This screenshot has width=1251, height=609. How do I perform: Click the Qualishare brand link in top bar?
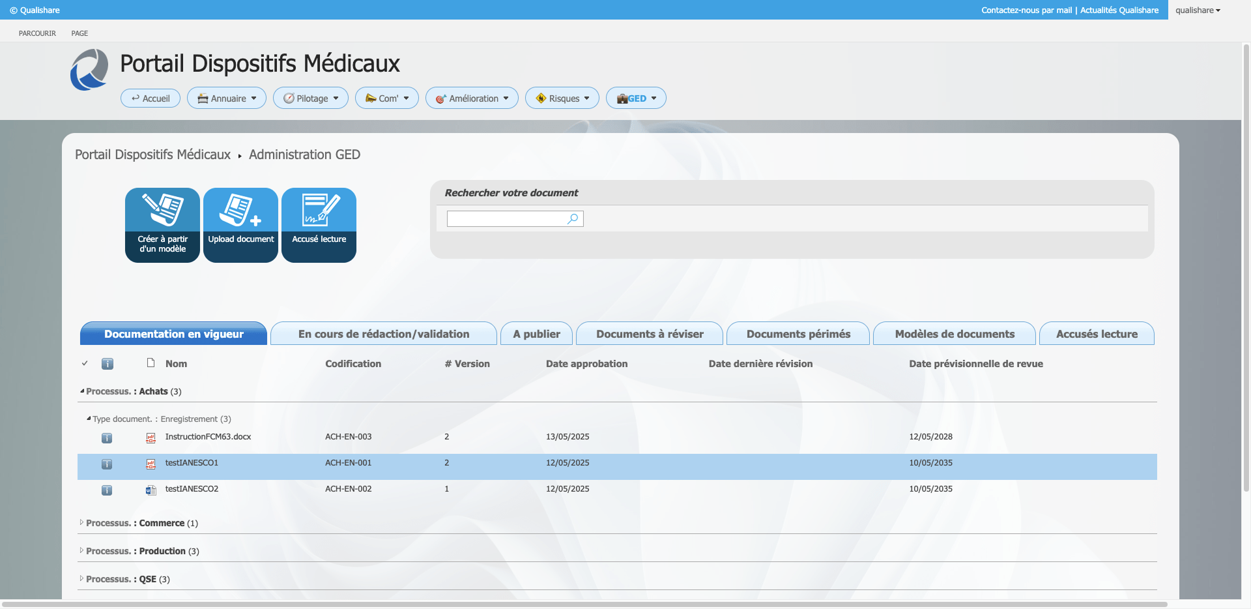[35, 10]
